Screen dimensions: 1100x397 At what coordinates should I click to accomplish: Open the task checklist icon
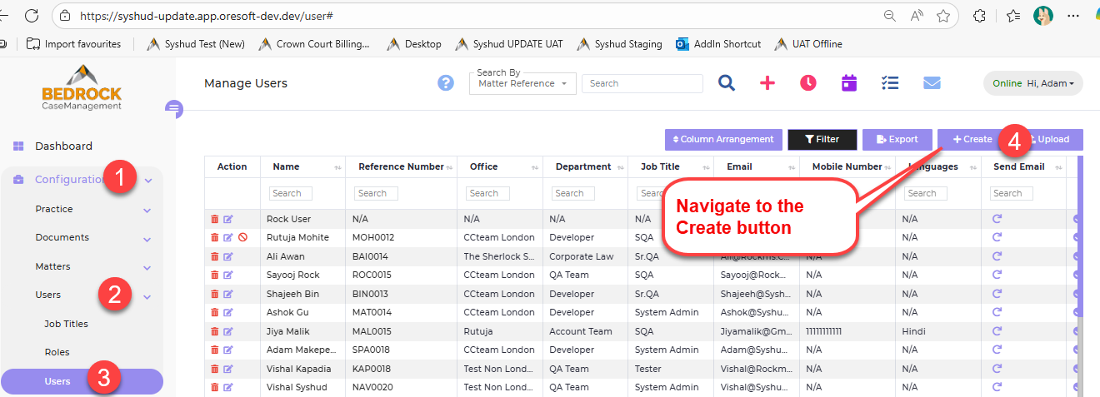[890, 82]
